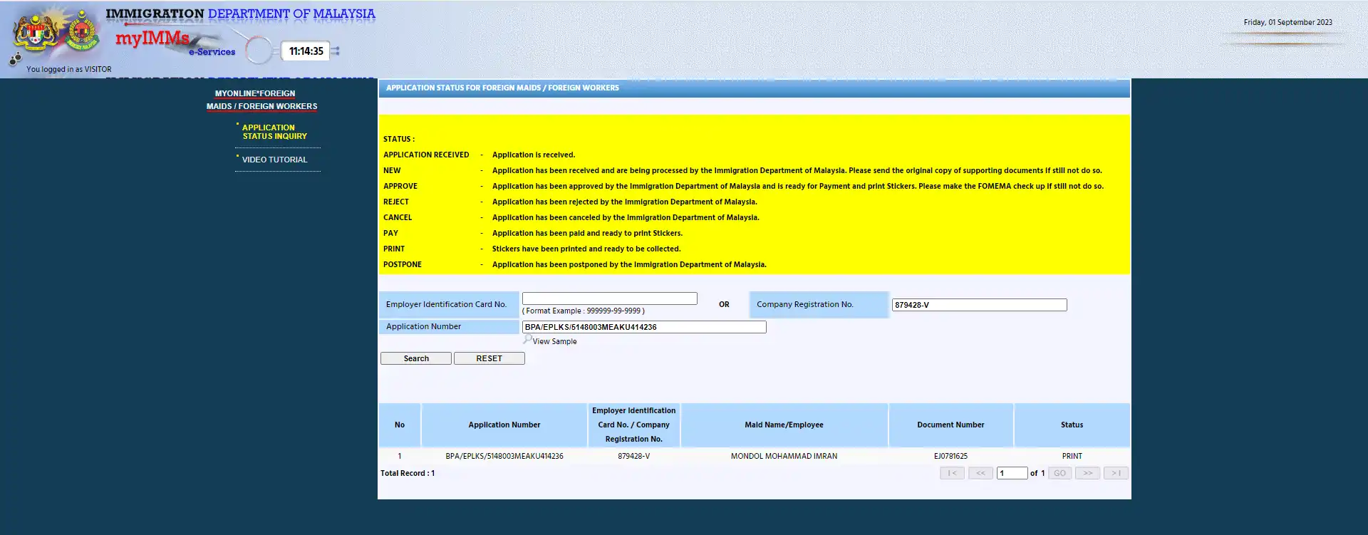Open MYONLINE*FOREIGN MAIDS / FOREIGN WORKERS link
This screenshot has height=535, width=1368.
click(261, 100)
